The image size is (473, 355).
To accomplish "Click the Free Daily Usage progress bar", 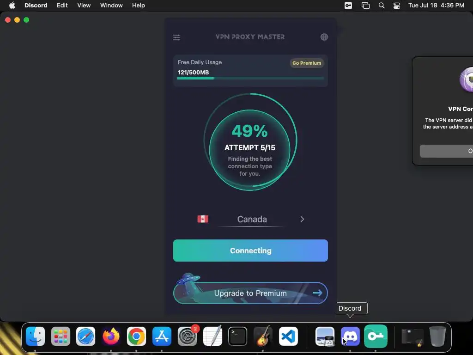I will tap(250, 78).
